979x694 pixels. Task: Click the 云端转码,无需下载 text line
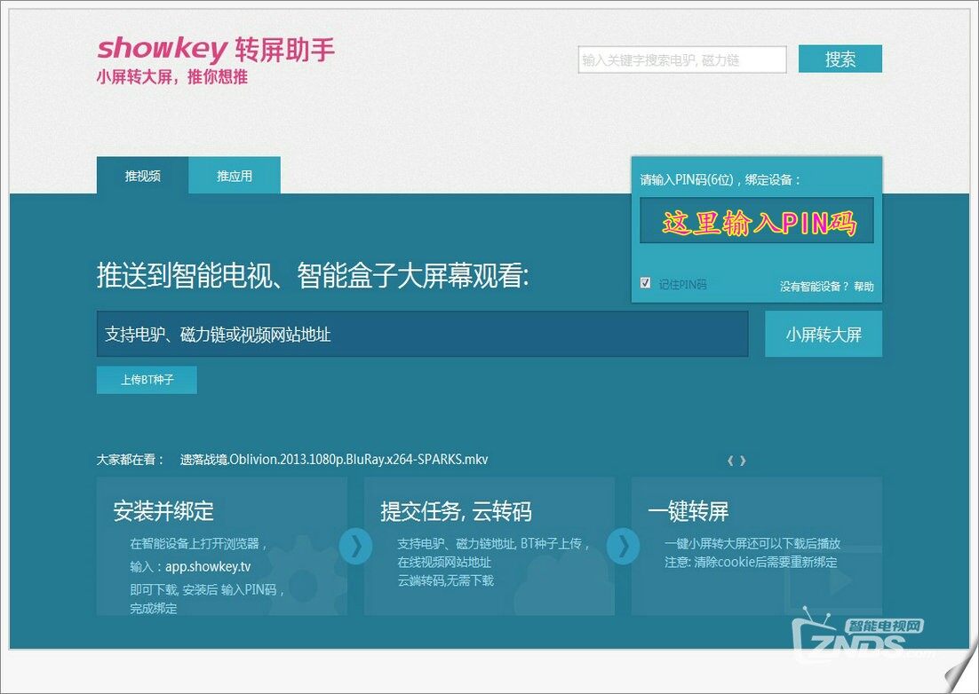[x=446, y=580]
